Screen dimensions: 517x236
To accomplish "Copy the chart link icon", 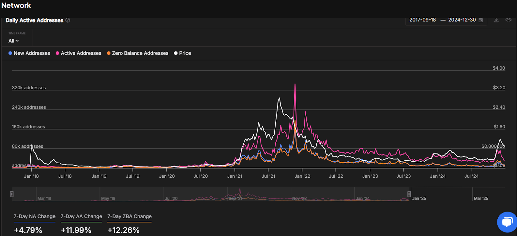I will (508, 20).
